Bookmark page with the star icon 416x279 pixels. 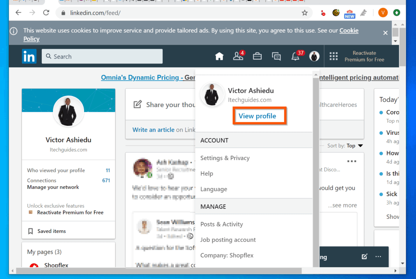click(x=305, y=13)
